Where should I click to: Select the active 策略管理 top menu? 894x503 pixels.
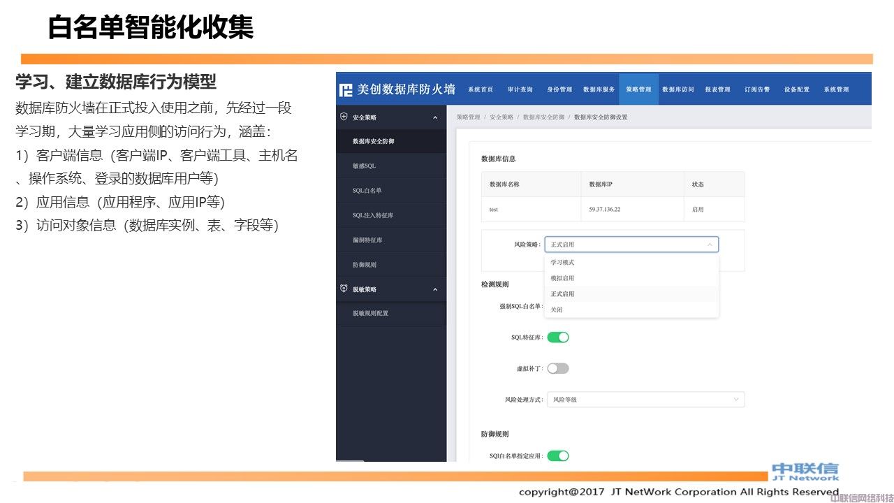[x=638, y=89]
